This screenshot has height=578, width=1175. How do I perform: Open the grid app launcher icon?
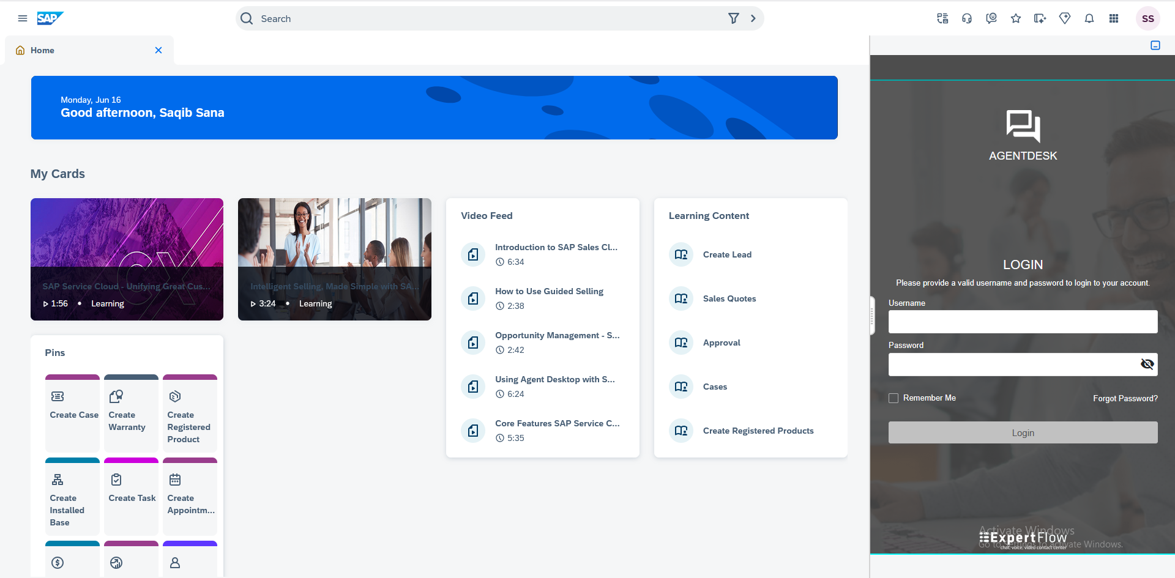click(1114, 18)
